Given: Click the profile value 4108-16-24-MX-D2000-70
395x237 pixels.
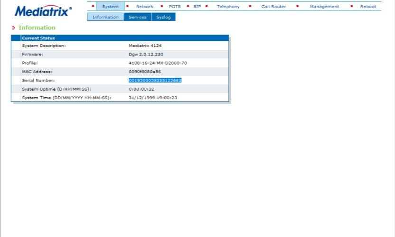Looking at the screenshot, I should click(x=158, y=63).
